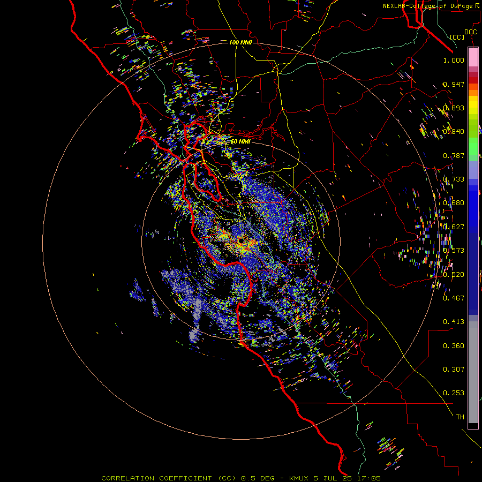Click the 0.413 scale value
The width and height of the screenshot is (482, 482).
point(454,322)
